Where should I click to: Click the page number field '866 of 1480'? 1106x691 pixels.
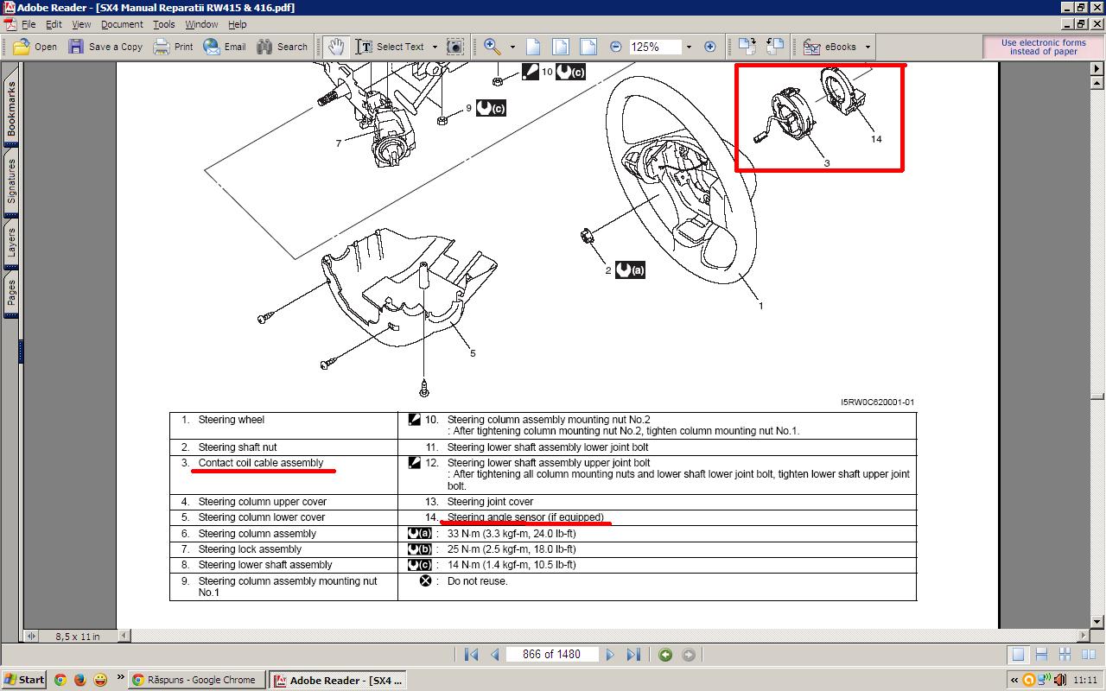pyautogui.click(x=551, y=655)
